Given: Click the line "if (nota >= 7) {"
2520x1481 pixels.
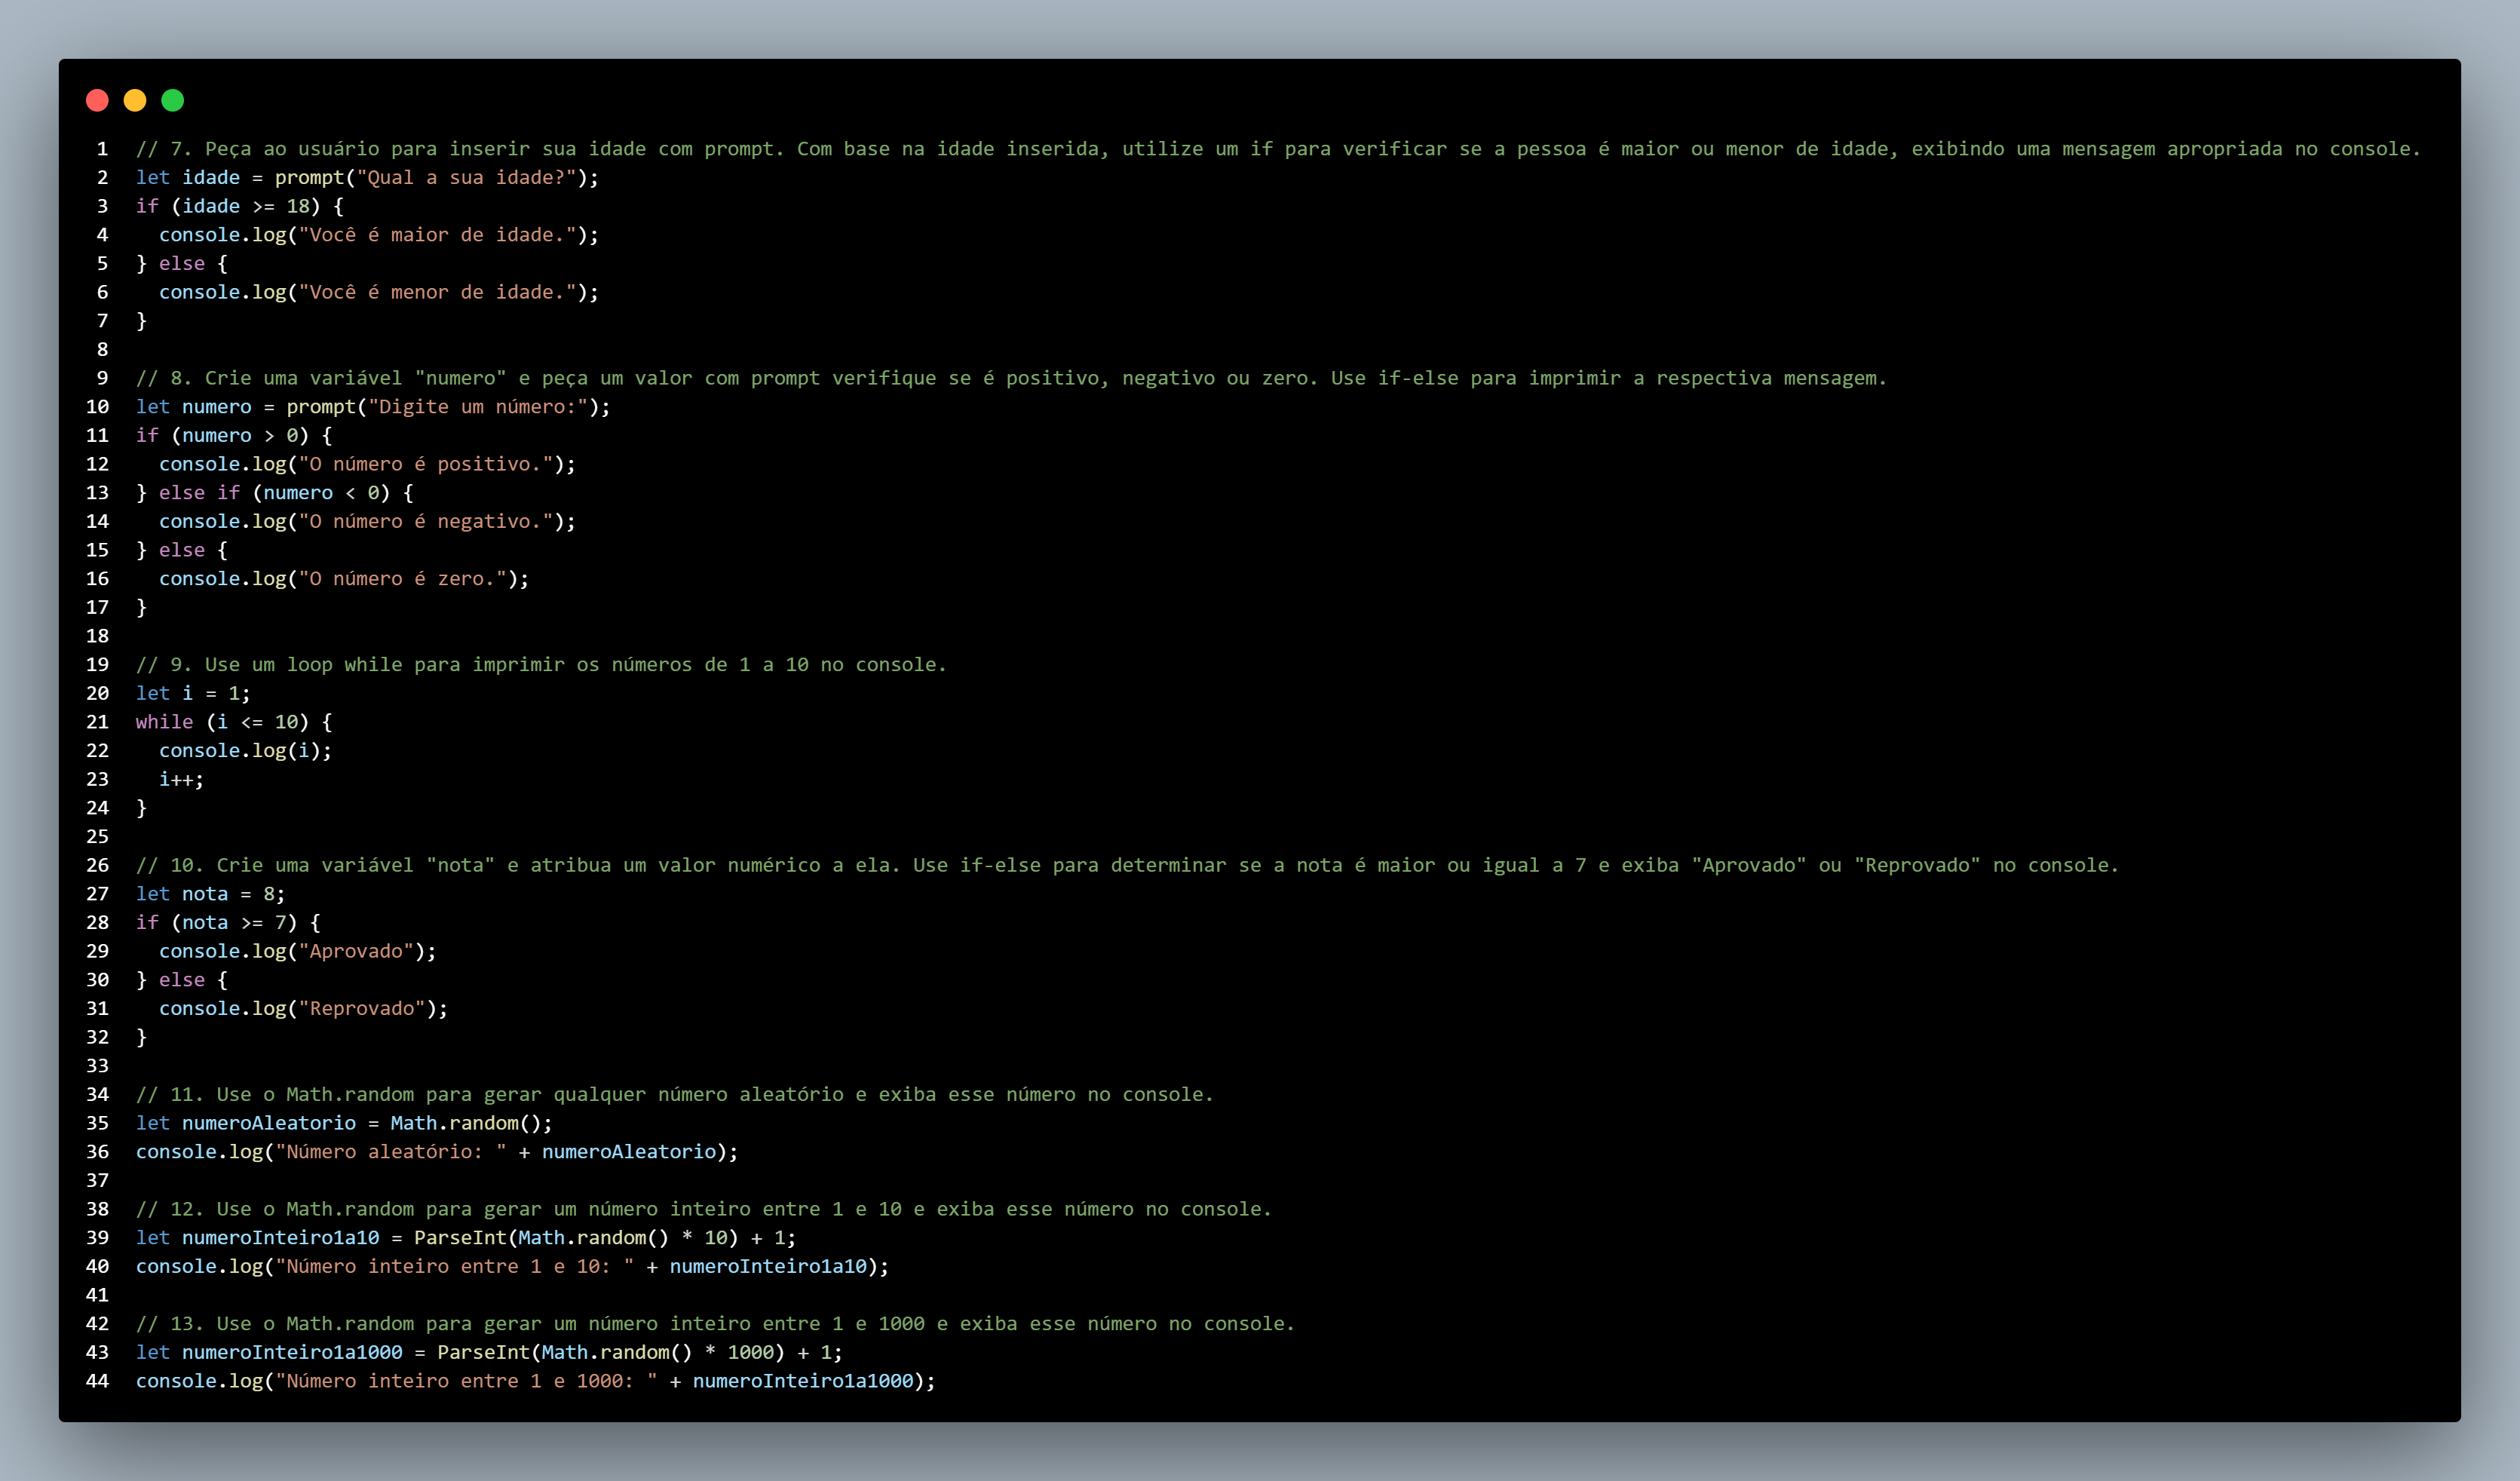Looking at the screenshot, I should click(228, 923).
